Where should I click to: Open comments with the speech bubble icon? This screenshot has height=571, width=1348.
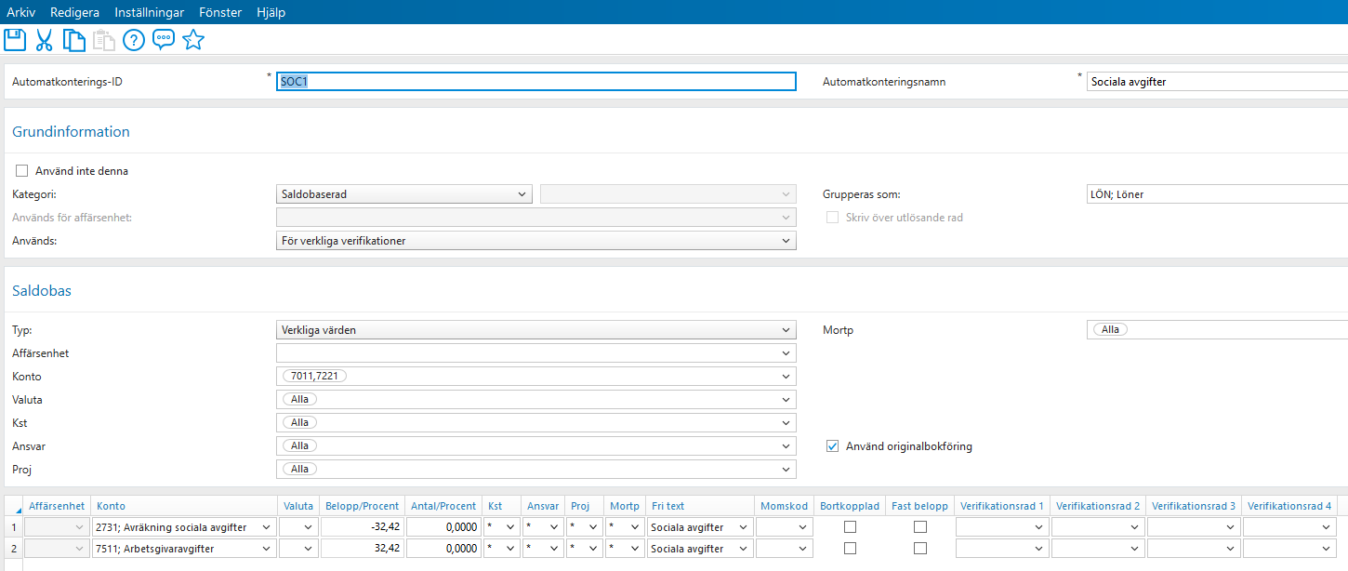(164, 39)
